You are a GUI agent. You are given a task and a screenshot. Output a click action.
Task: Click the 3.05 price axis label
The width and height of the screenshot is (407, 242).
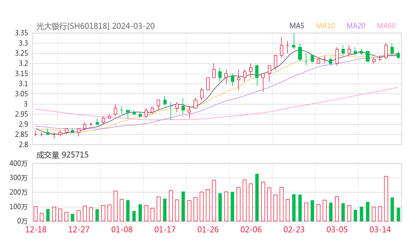[x=21, y=94]
